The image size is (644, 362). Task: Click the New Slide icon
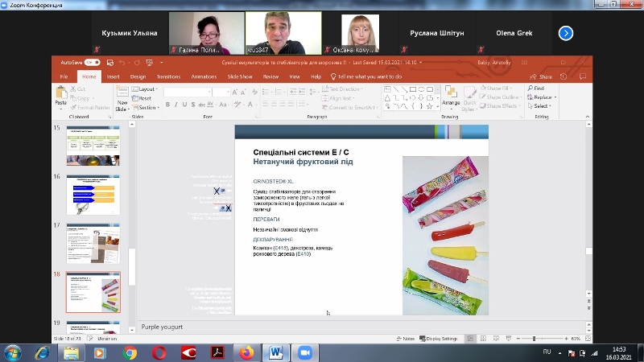[x=122, y=93]
